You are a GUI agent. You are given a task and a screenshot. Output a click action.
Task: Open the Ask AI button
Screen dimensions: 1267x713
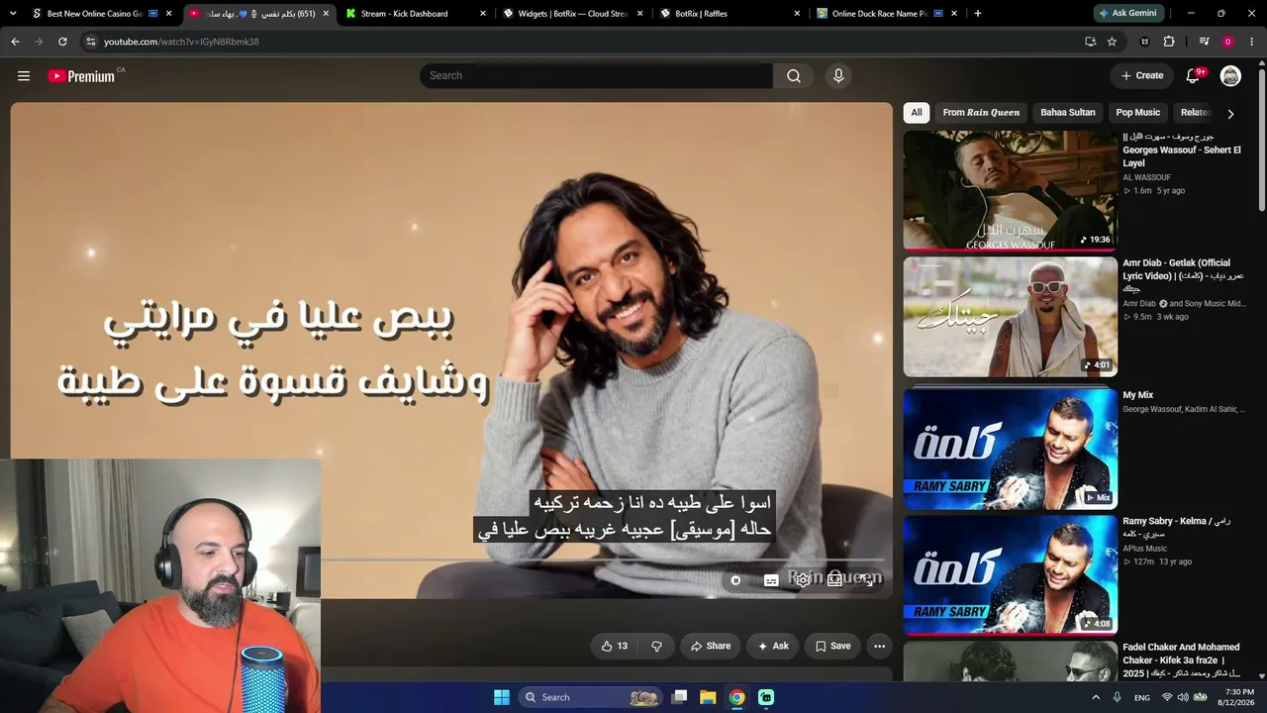point(773,646)
